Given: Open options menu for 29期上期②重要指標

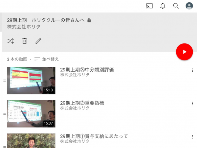Looking at the screenshot, I should pos(192,104).
